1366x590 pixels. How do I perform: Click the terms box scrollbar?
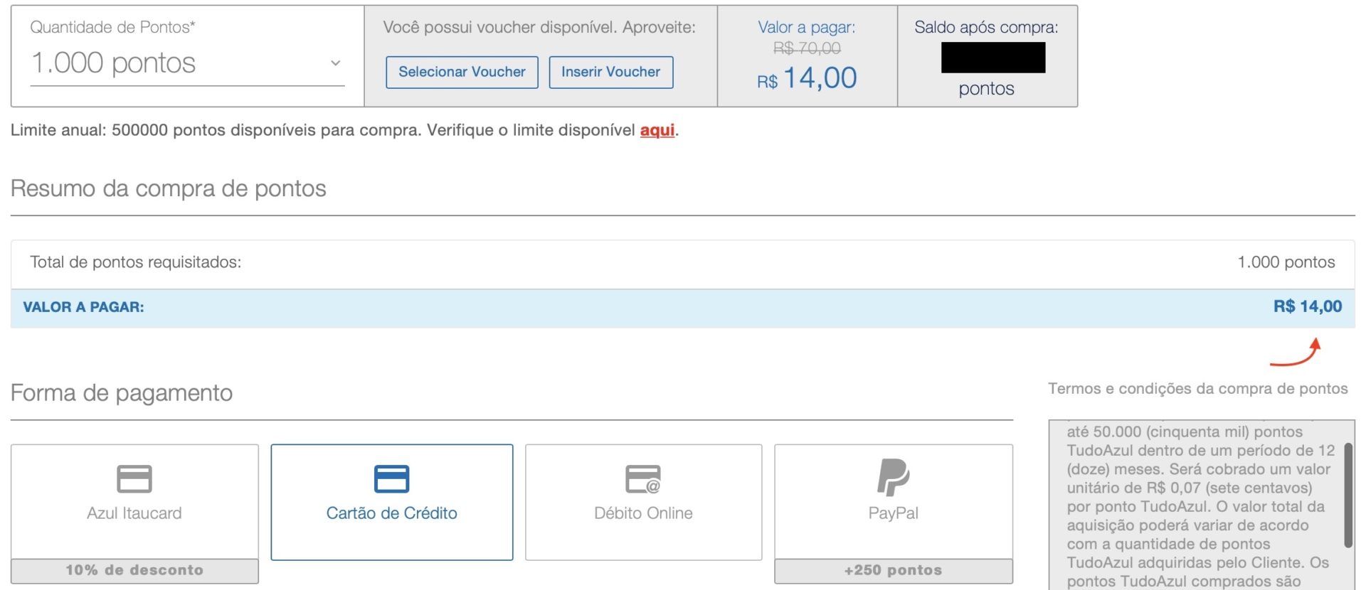click(1348, 495)
